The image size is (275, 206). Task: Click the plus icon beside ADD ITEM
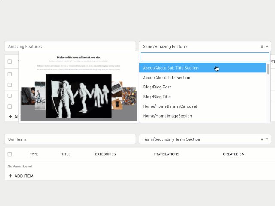pyautogui.click(x=10, y=176)
